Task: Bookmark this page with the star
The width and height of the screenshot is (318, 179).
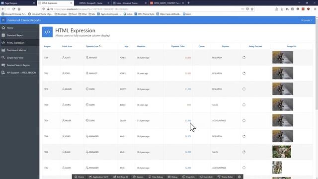Action: (252, 9)
